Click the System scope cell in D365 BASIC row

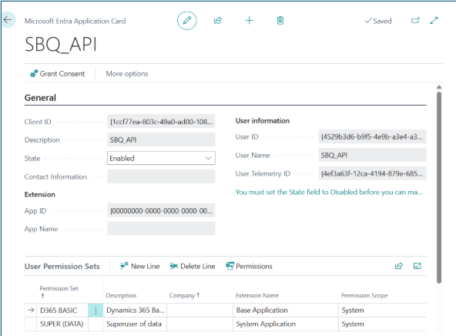[383, 311]
